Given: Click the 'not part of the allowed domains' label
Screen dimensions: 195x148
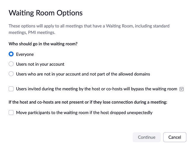Looking at the screenshot, I should [x=119, y=74].
